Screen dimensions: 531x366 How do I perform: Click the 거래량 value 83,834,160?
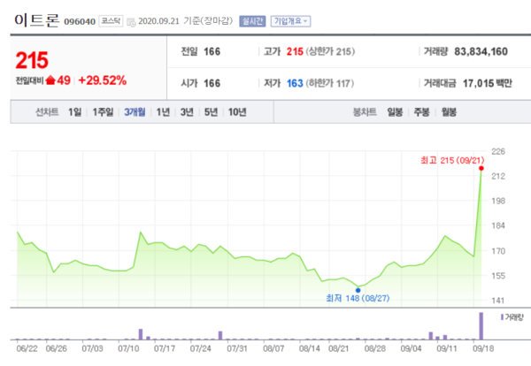tap(481, 52)
